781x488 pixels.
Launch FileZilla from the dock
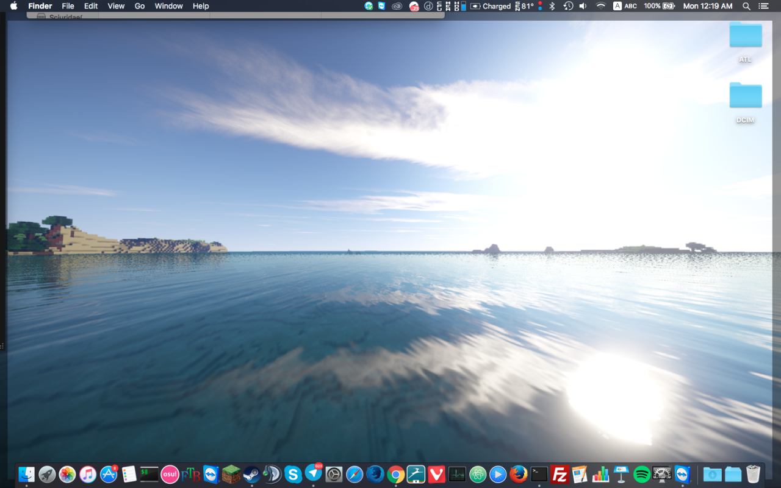tap(560, 474)
